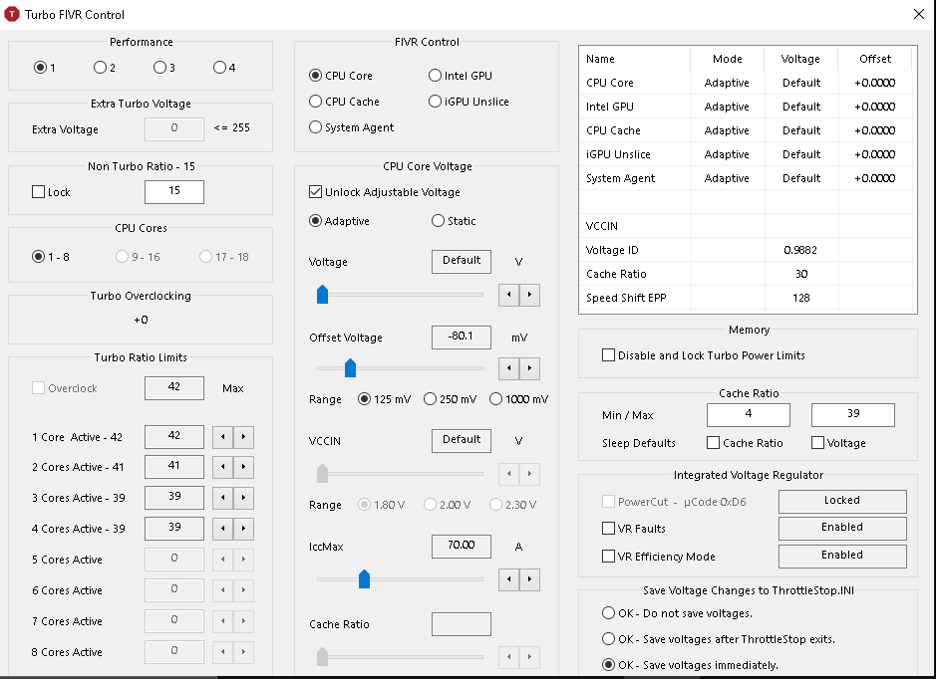Image resolution: width=936 pixels, height=679 pixels.
Task: Toggle Unlock Adjustable Voltage checkbox
Action: (316, 192)
